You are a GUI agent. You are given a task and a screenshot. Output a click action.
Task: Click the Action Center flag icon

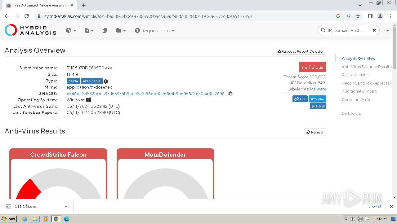(x=367, y=219)
